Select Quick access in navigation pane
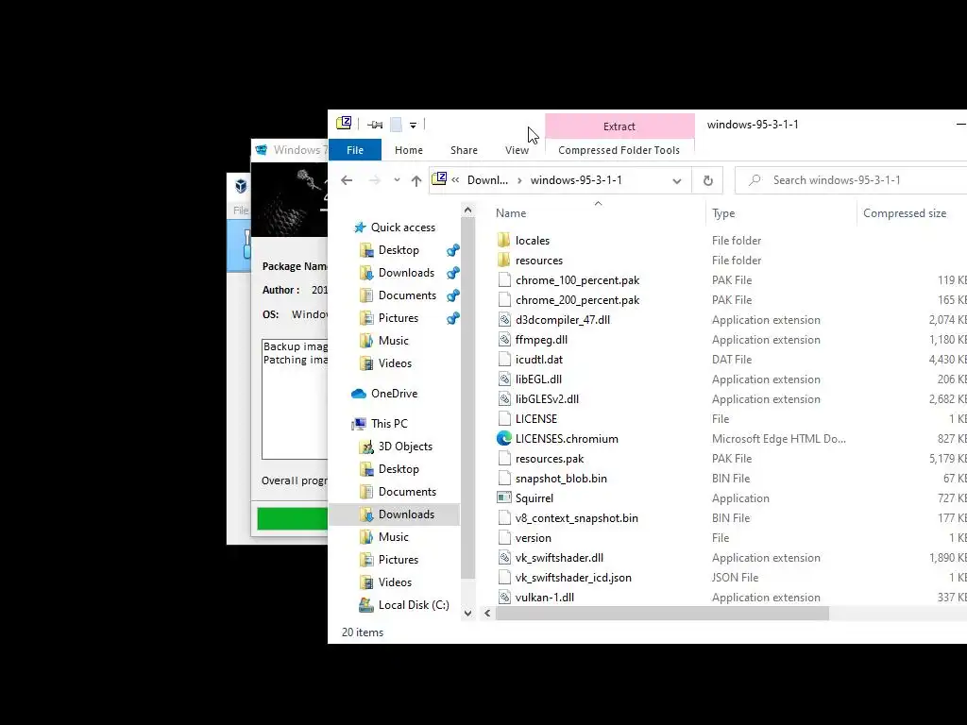Image resolution: width=967 pixels, height=725 pixels. coord(402,228)
